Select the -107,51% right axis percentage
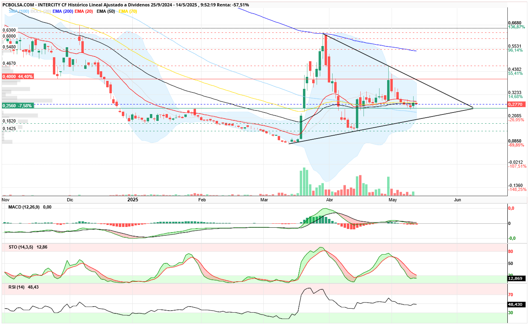 [x=517, y=166]
